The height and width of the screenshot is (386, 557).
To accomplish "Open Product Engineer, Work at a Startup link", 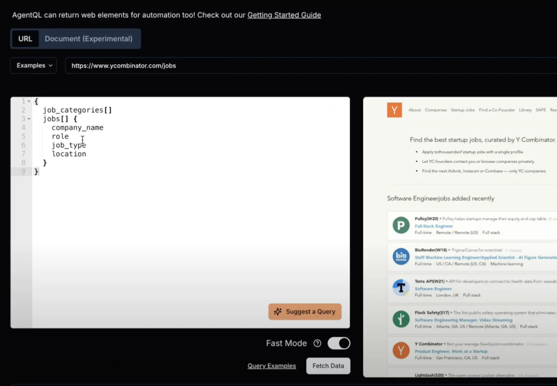I will [x=451, y=351].
